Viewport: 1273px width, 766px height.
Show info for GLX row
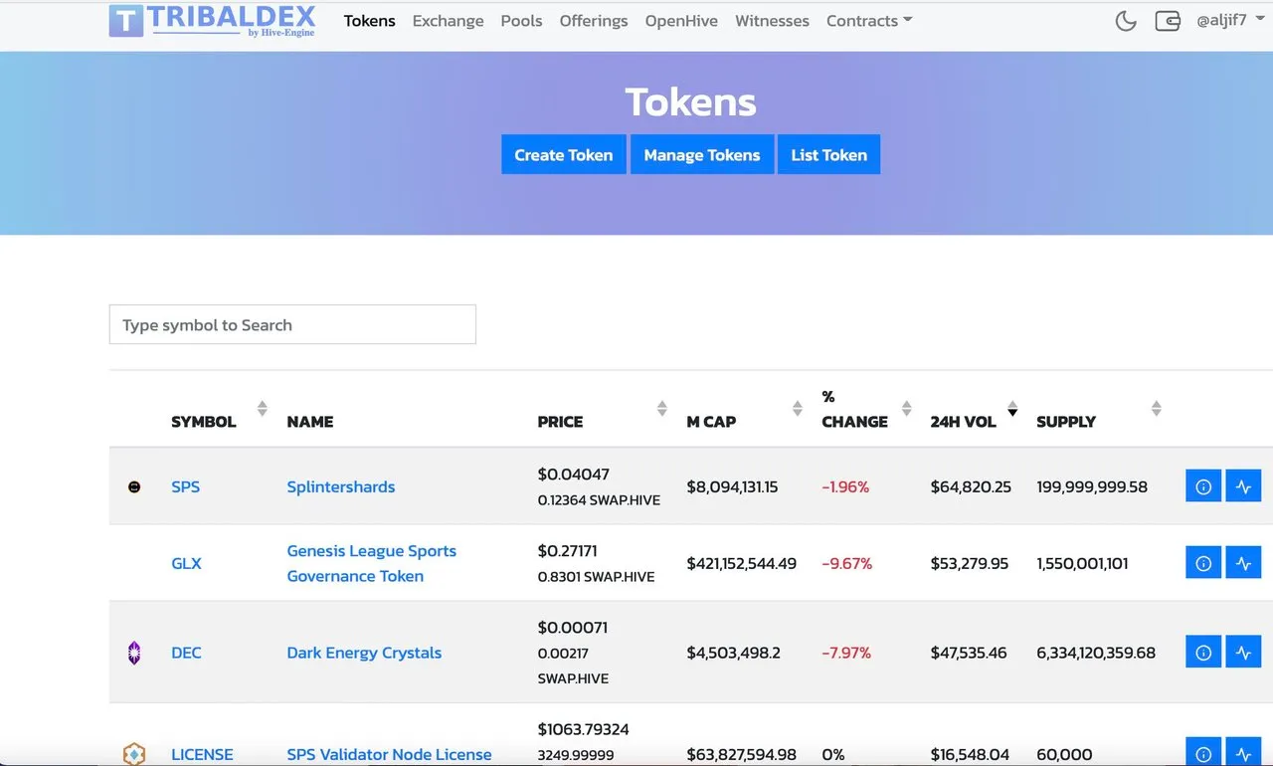point(1203,563)
